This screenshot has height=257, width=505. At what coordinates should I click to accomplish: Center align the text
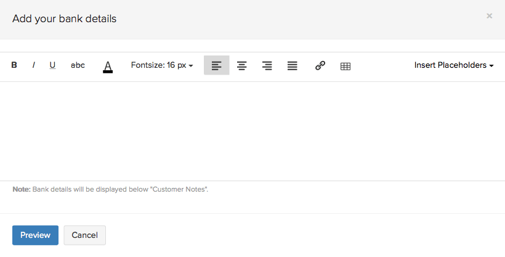(242, 65)
